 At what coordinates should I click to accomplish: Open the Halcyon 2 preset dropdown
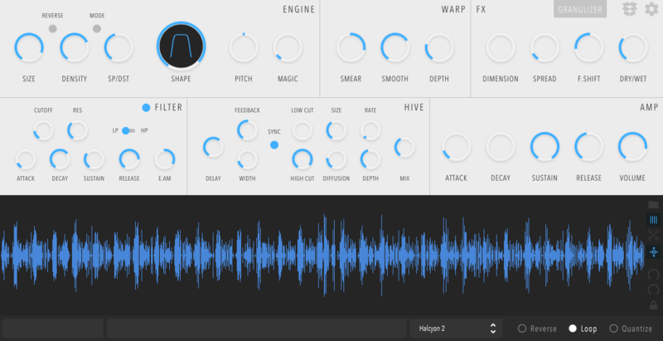tap(457, 329)
